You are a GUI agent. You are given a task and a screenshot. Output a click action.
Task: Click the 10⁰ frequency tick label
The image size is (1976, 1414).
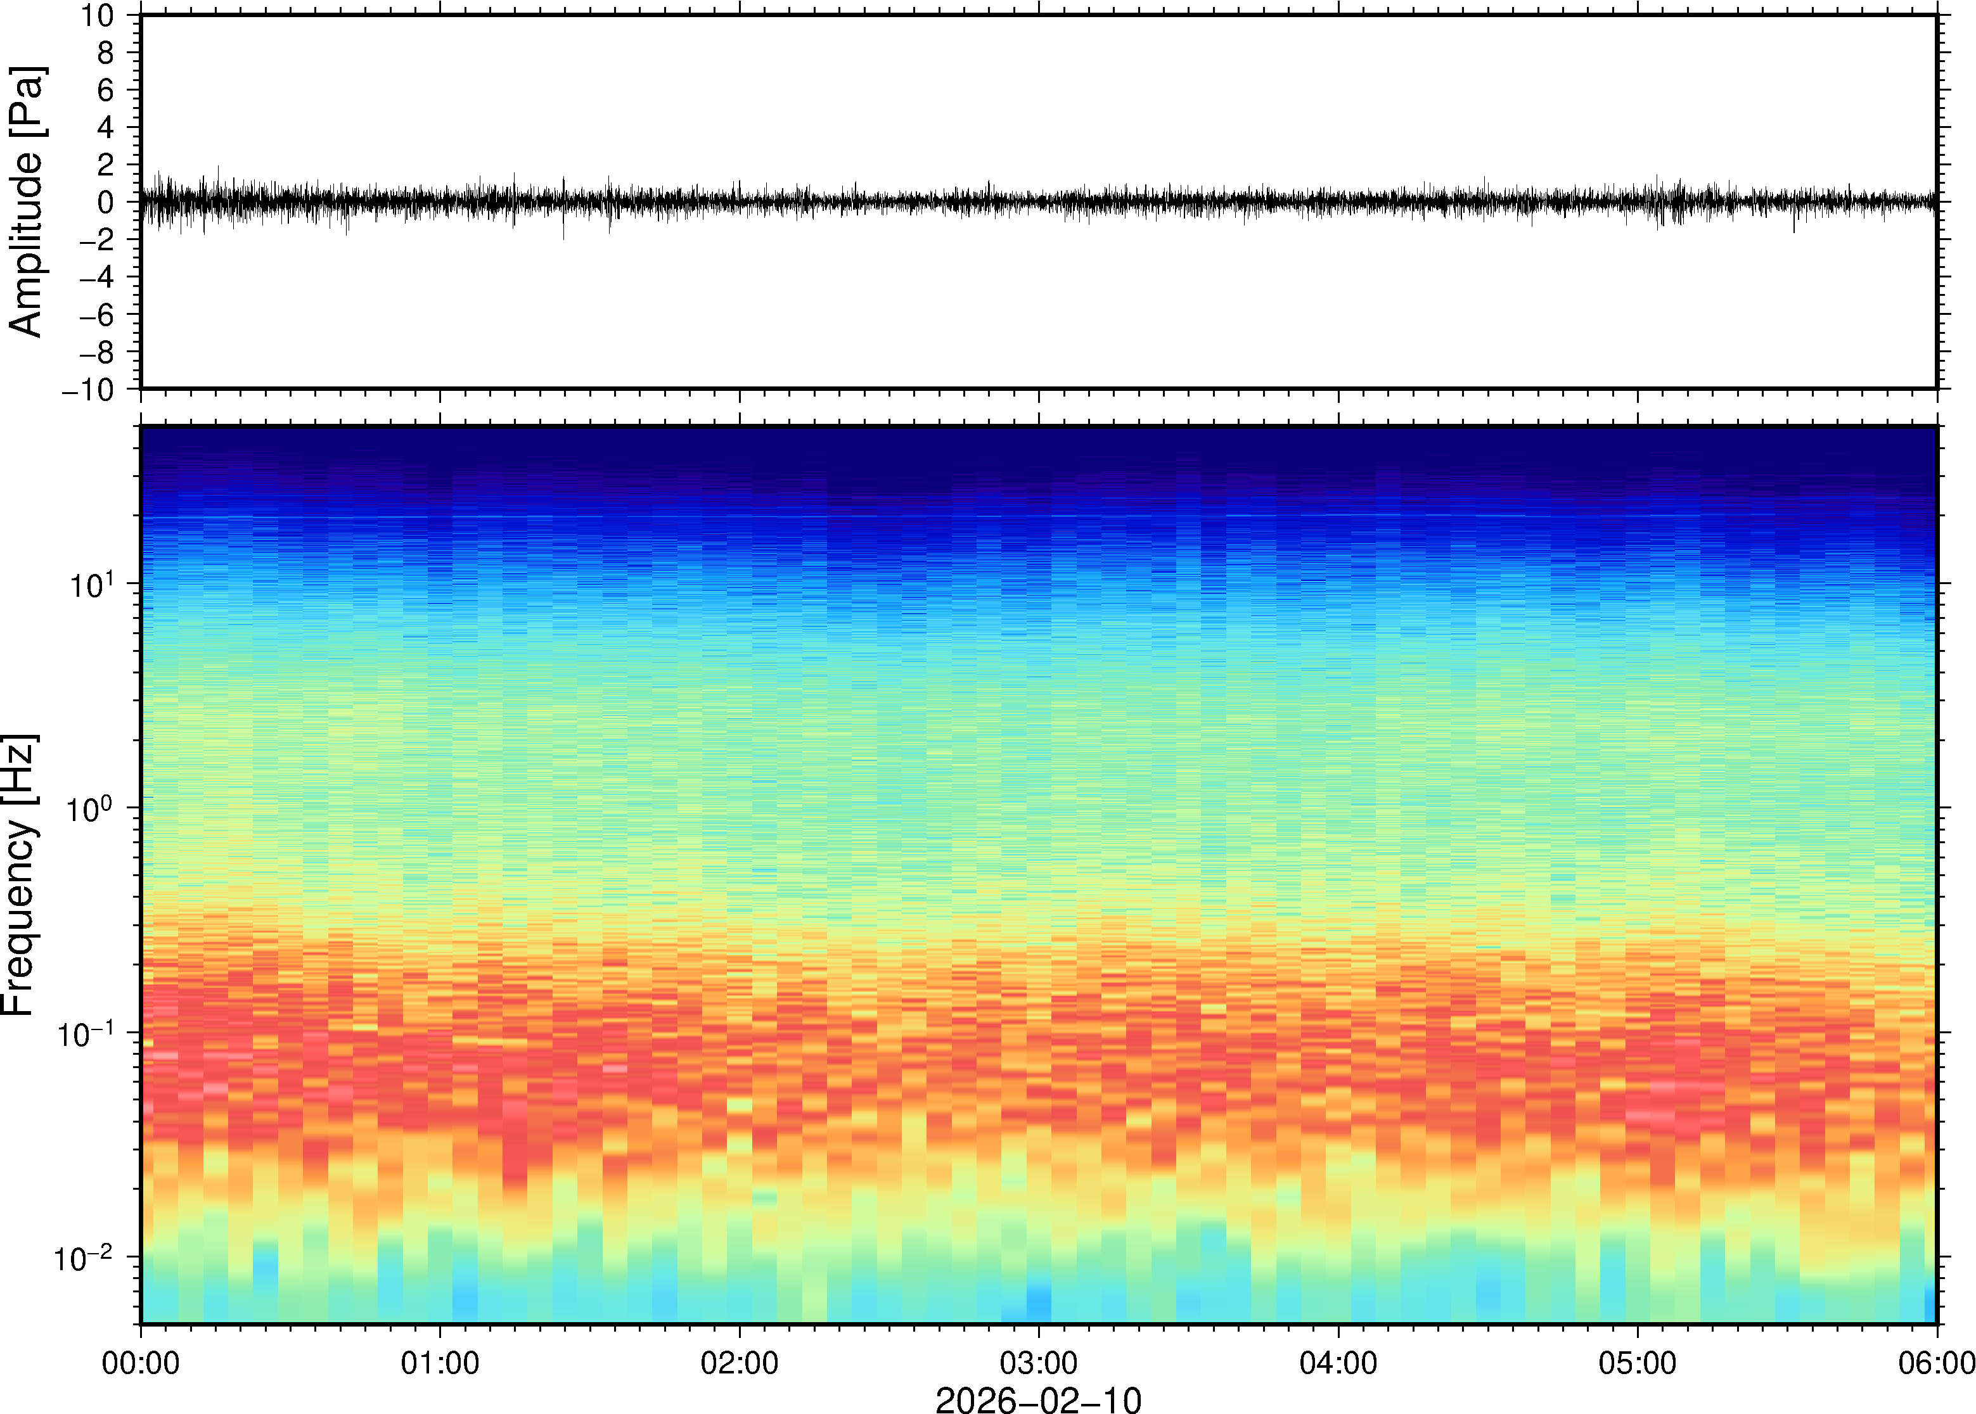tap(91, 810)
